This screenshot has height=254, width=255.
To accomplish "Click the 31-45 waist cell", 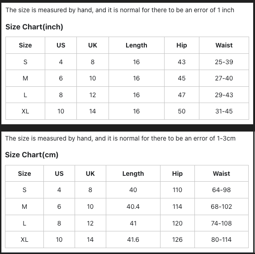I will (224, 111).
